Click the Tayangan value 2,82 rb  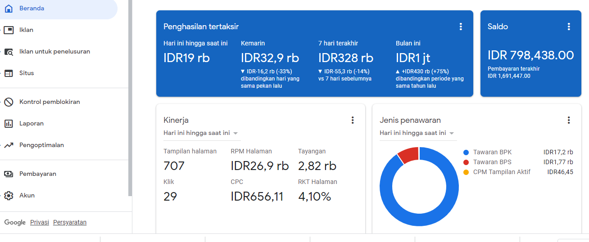pos(317,166)
